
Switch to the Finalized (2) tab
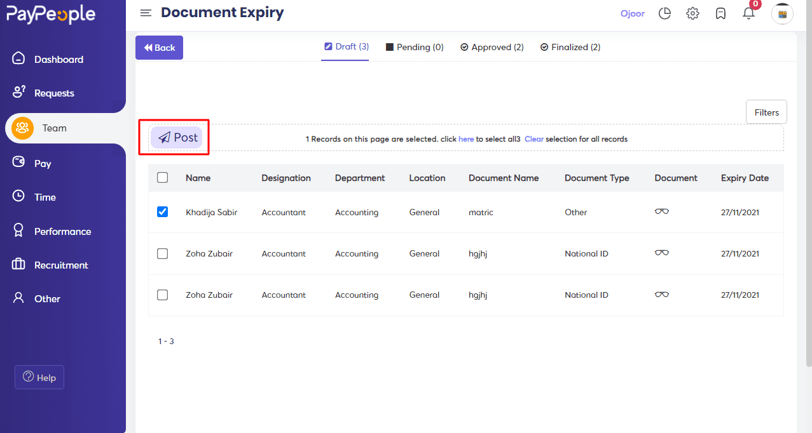[x=570, y=47]
